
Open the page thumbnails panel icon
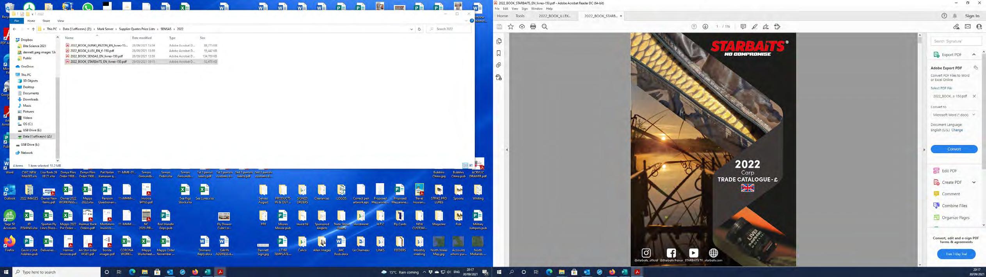coord(499,41)
